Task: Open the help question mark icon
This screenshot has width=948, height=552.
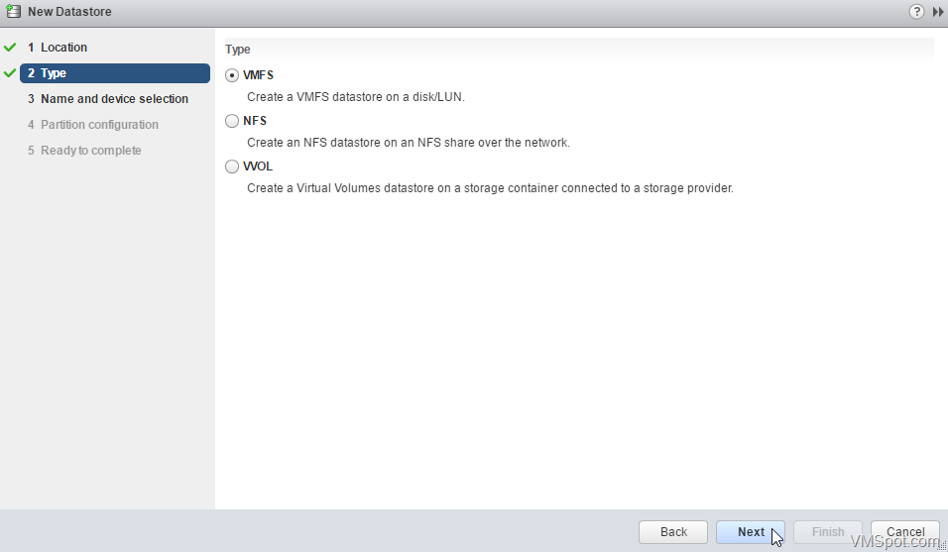Action: point(916,12)
